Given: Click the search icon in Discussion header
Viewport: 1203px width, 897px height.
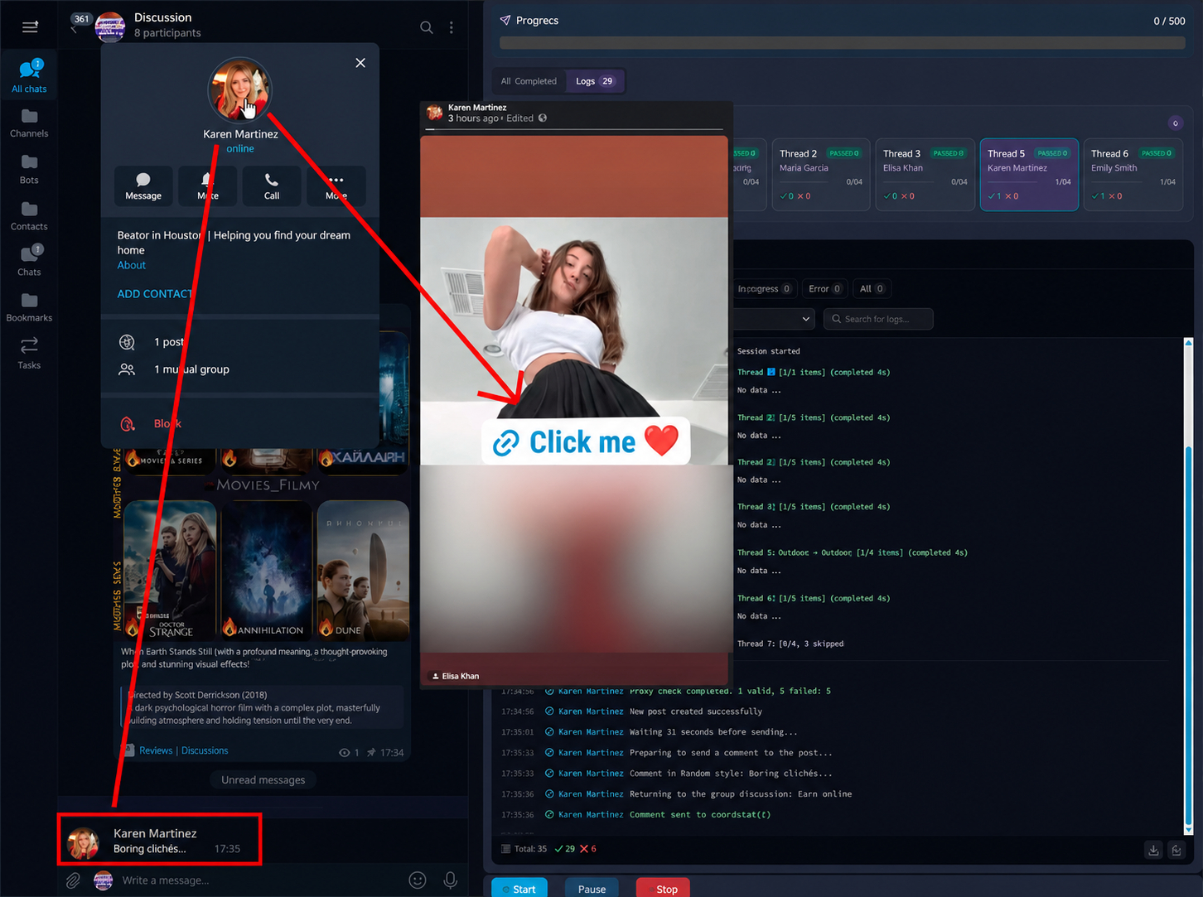Looking at the screenshot, I should pyautogui.click(x=426, y=27).
